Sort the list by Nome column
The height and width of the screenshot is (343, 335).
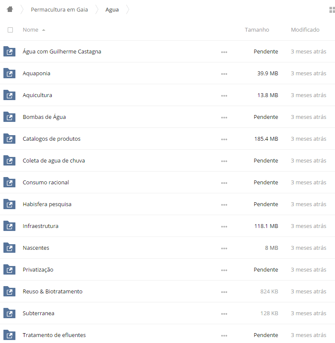[x=30, y=30]
